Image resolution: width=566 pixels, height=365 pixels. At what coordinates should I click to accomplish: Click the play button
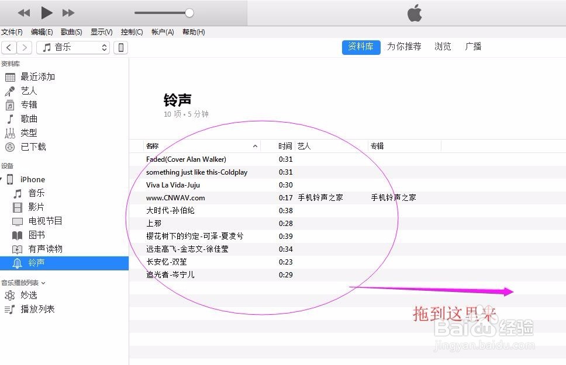tap(47, 13)
